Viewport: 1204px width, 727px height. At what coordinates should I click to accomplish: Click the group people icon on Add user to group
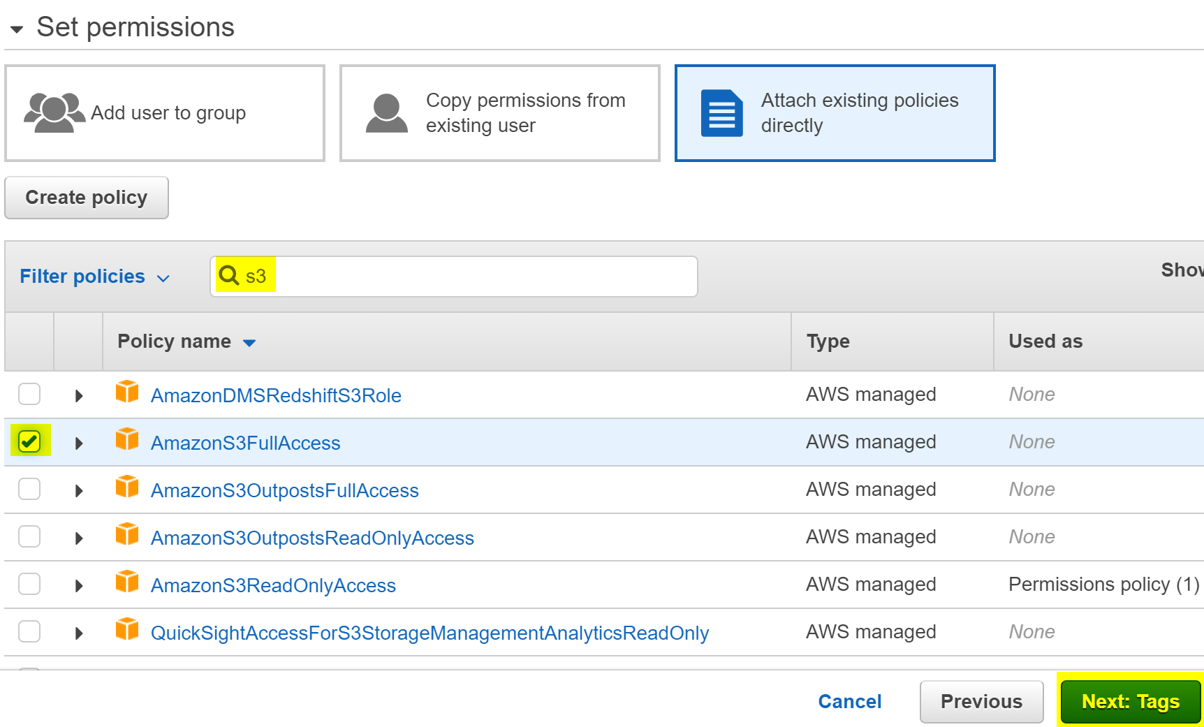(54, 112)
